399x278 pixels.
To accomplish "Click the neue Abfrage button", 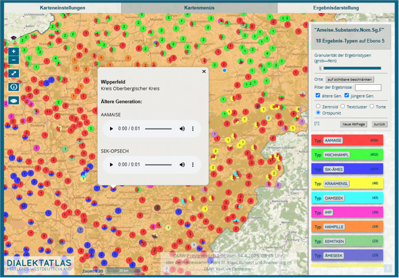I will click(353, 124).
